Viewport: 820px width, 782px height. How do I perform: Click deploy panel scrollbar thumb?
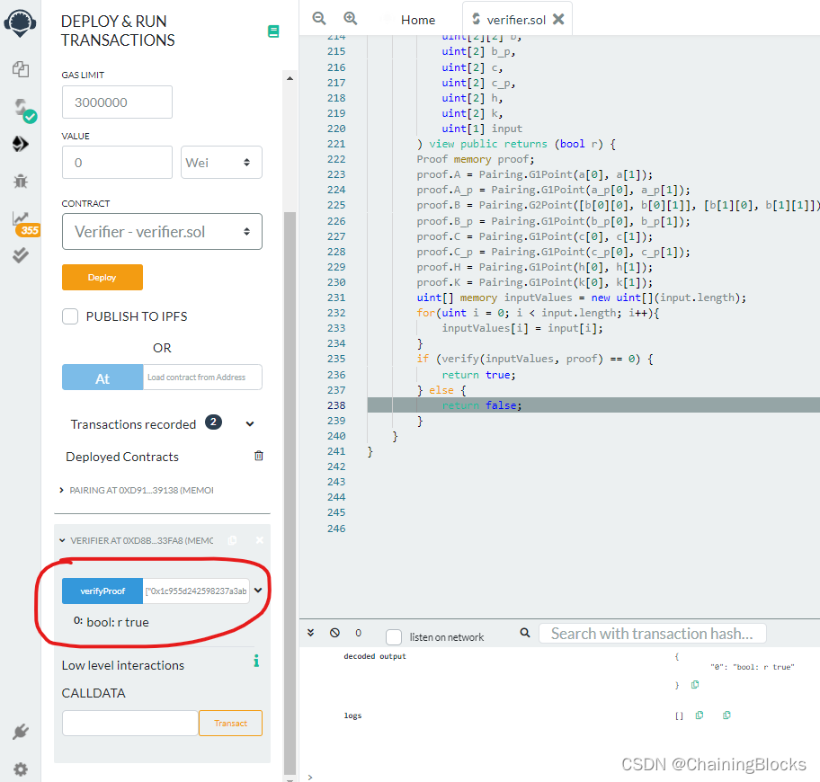pyautogui.click(x=290, y=492)
